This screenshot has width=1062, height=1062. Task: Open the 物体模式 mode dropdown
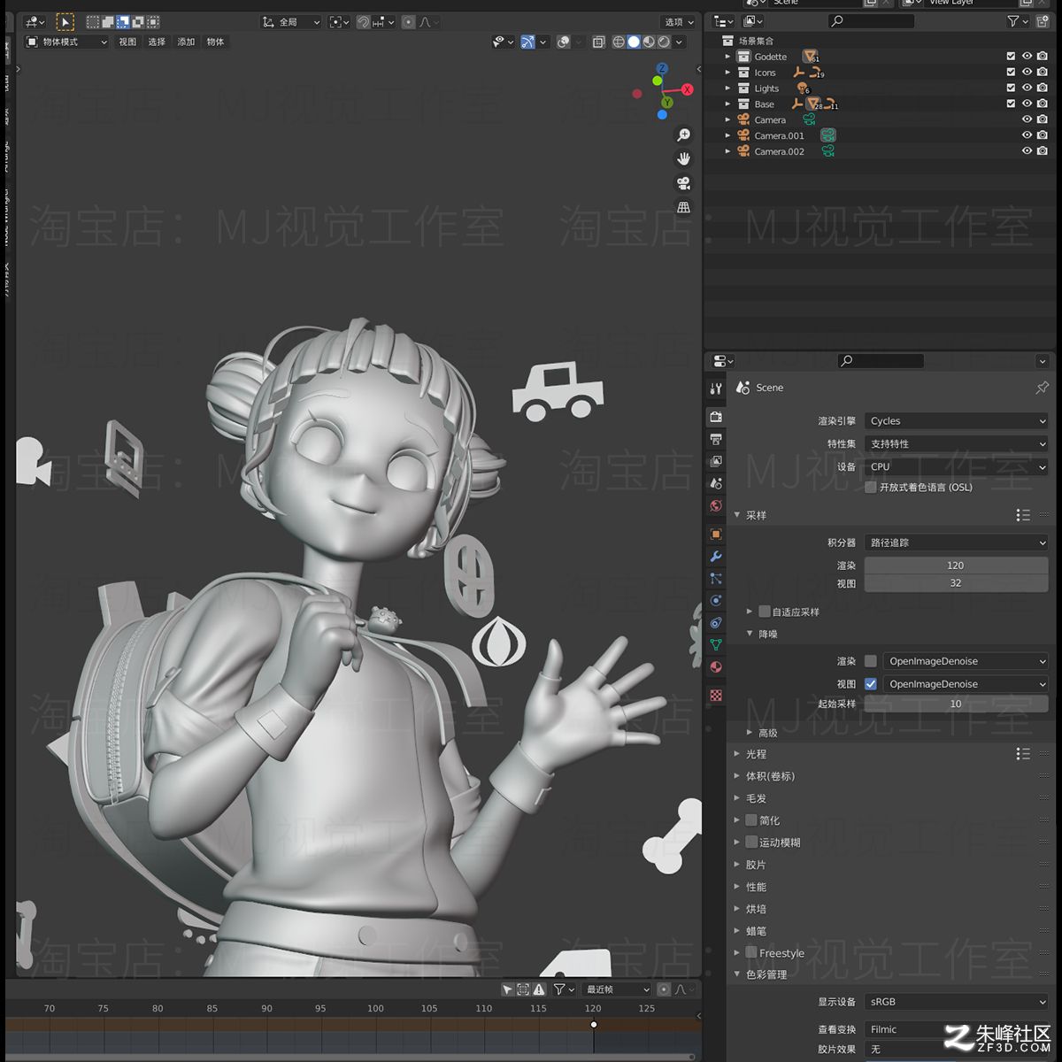[x=66, y=42]
